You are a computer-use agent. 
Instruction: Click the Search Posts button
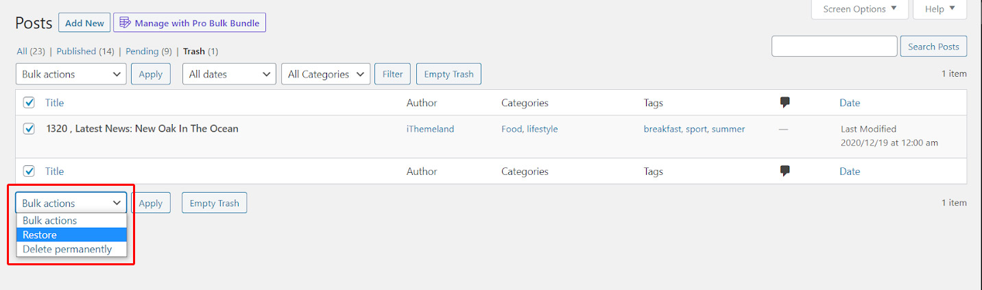(933, 47)
